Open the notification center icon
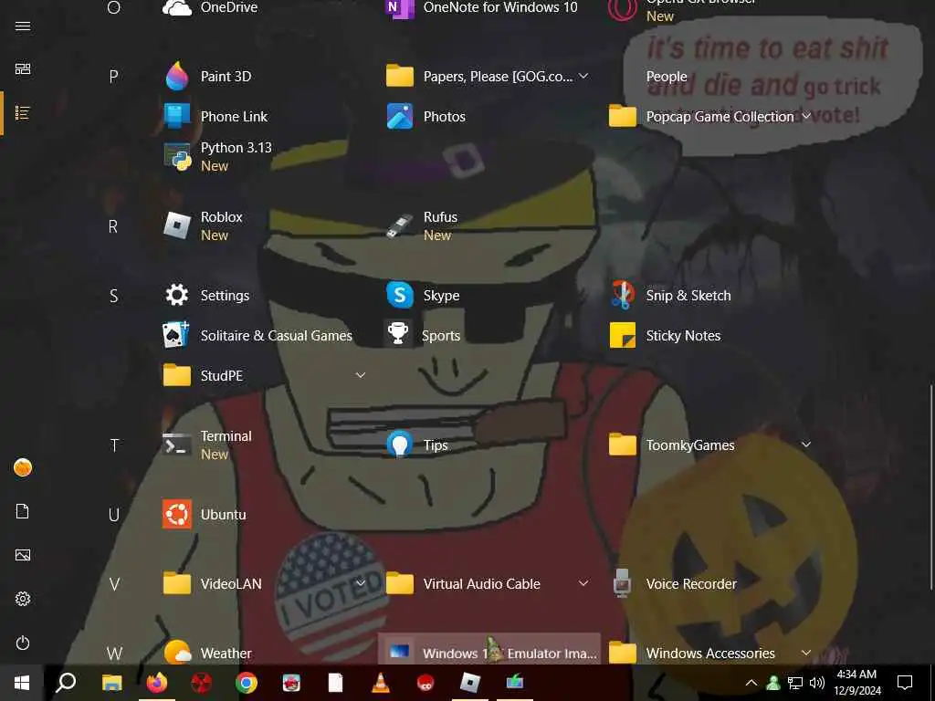Screen dimensions: 935x701 click(905, 683)
